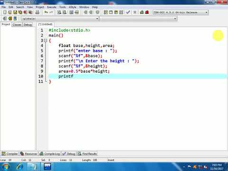The width and height of the screenshot is (228, 171).
Task: Open the Help menu
Action: (x=95, y=7)
